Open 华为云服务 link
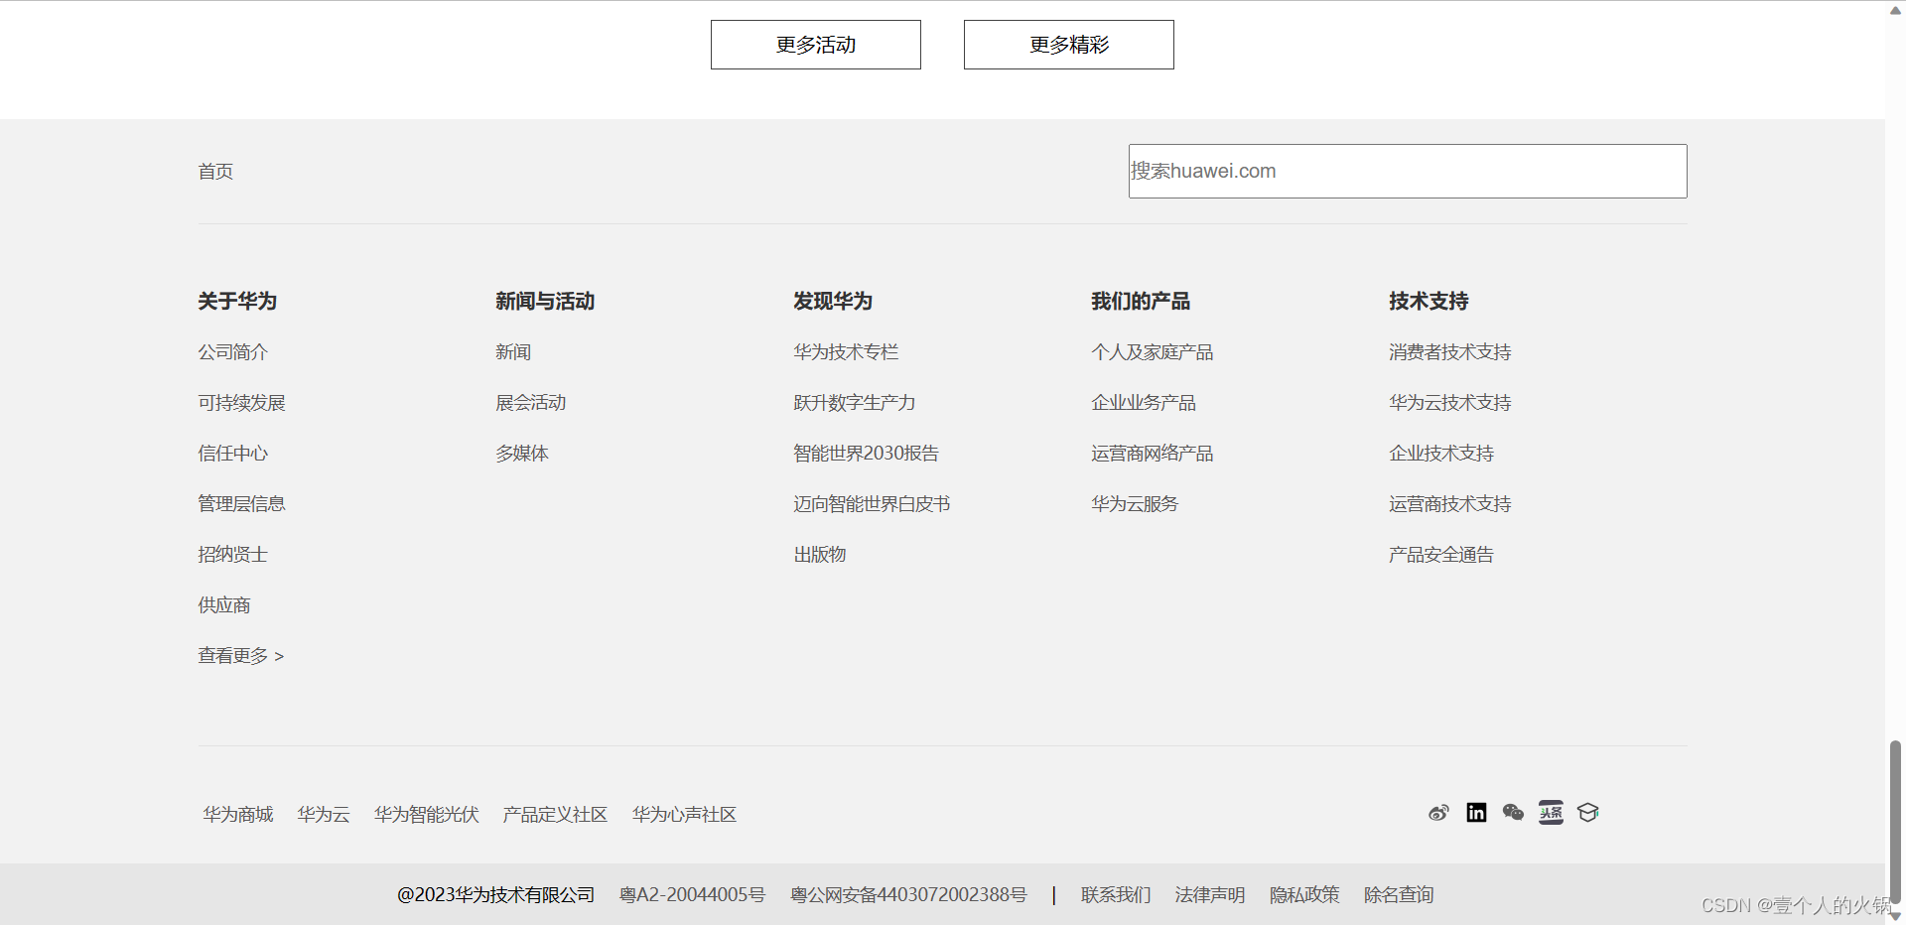 pos(1135,504)
